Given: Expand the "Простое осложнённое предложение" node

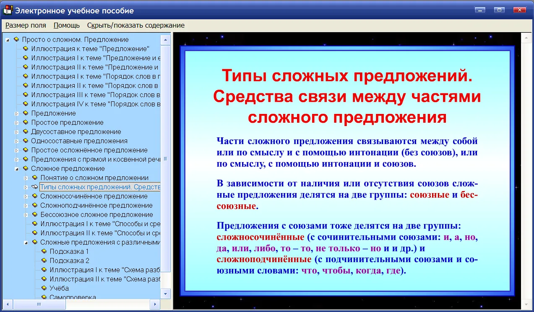Looking at the screenshot, I should coord(17,150).
